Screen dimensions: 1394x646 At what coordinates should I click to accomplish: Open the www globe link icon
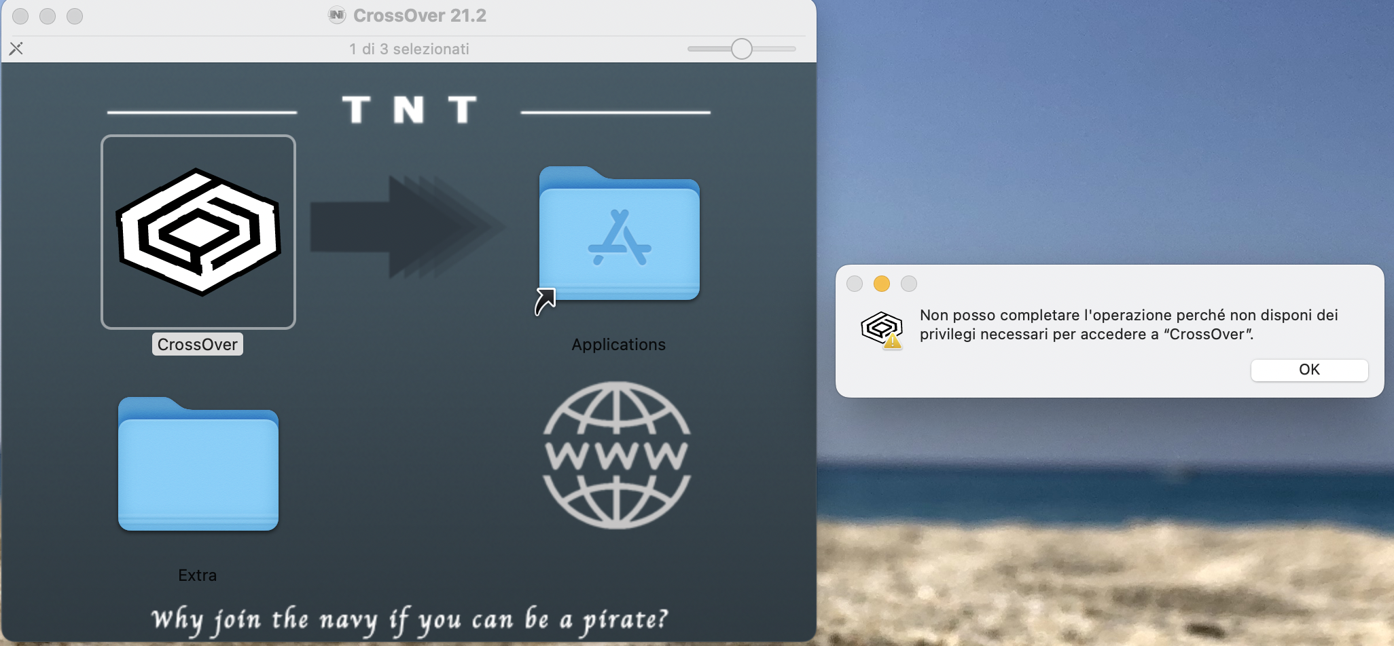coord(617,455)
